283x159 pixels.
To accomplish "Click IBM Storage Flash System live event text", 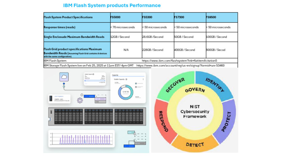I will (88, 65).
